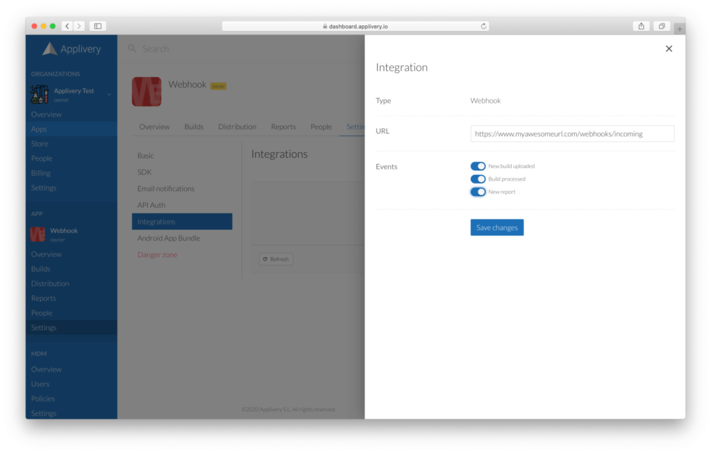Viewport: 711px width, 453px height.
Task: Reload the page with the refresh icon
Action: point(483,26)
